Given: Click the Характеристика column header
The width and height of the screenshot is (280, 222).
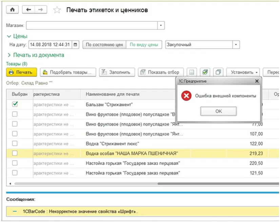Looking at the screenshot, I should pos(57,94).
